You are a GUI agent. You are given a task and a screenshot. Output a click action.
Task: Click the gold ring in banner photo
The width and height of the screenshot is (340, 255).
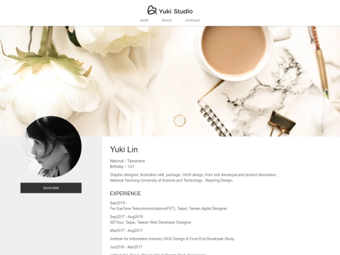coord(179,120)
